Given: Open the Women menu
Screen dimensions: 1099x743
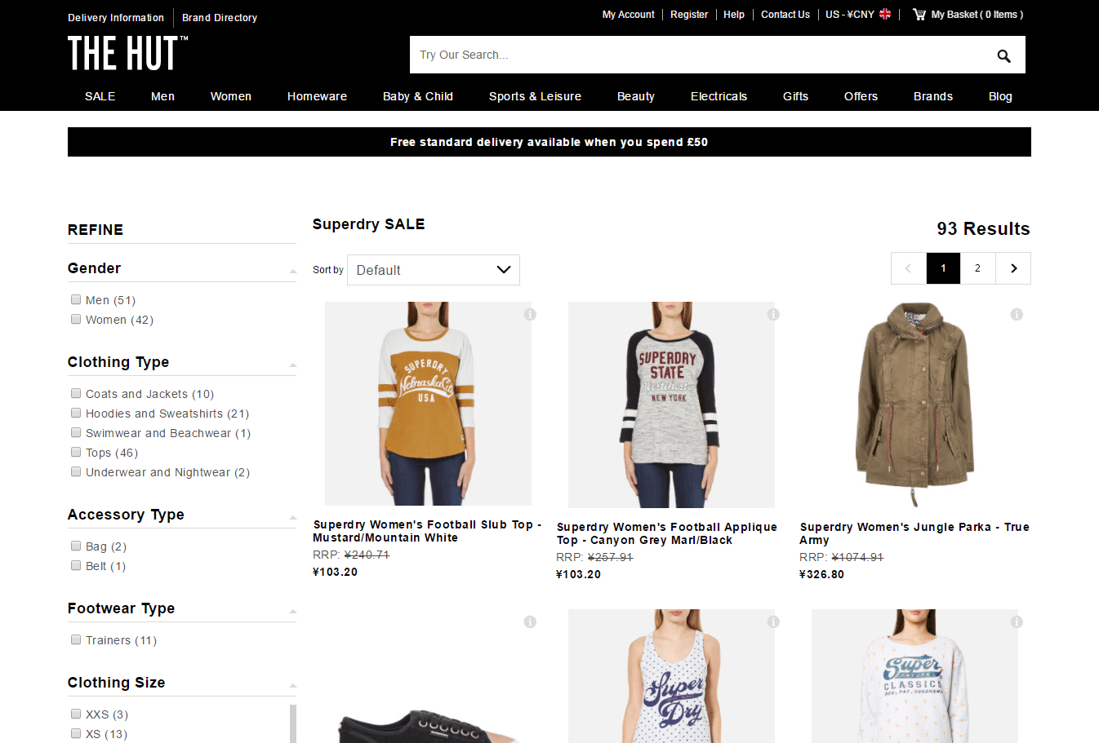Looking at the screenshot, I should tap(231, 96).
